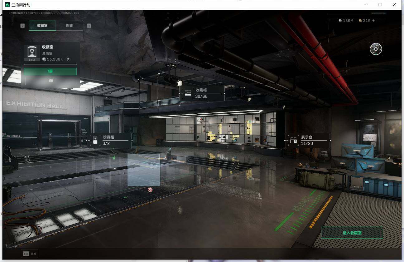The image size is (404, 262).
Task: Click the 136M currency amount
Action: (x=348, y=21)
